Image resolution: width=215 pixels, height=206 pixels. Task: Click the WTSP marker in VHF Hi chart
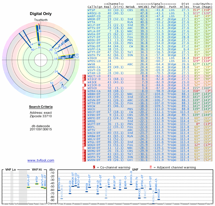click(x=37, y=184)
